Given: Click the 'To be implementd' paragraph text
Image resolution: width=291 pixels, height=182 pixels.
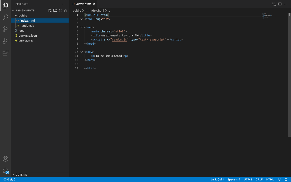Looking at the screenshot, I should [109, 56].
